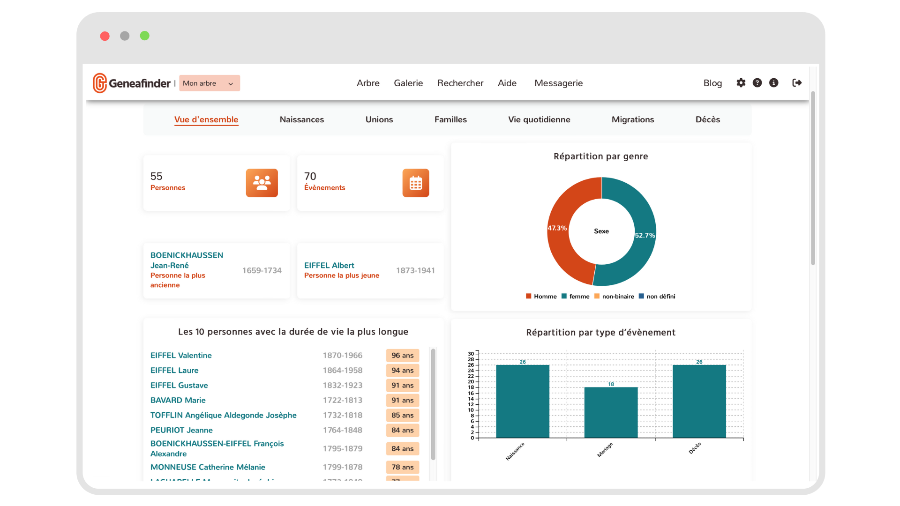Switch to the Naissances tab

point(301,119)
